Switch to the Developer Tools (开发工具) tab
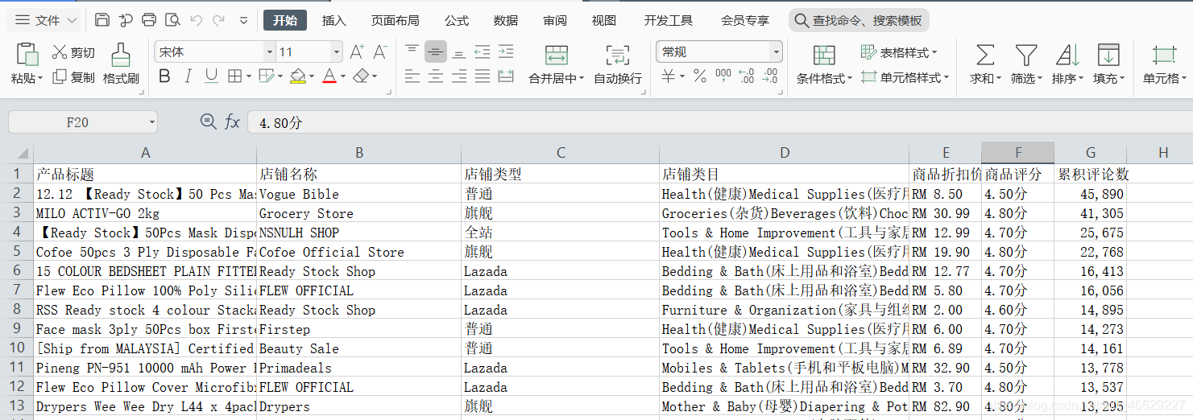Image resolution: width=1193 pixels, height=420 pixels. 668,20
